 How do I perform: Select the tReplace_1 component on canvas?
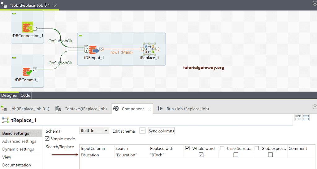coord(149,49)
